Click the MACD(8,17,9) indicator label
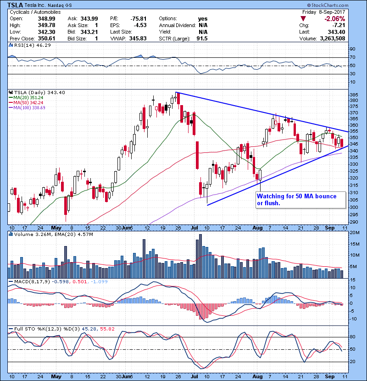This screenshot has height=381, width=367. pos(32,282)
